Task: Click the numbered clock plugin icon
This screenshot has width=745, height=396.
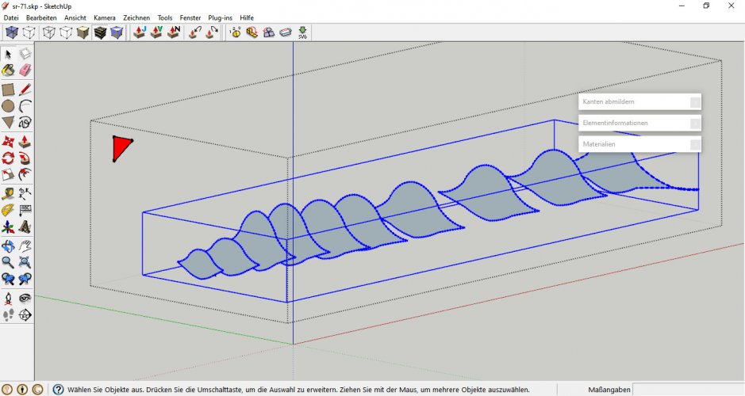Action: pos(235,32)
